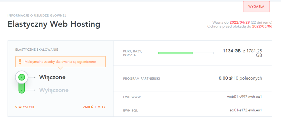Image resolution: width=281 pixels, height=123 pixels.
Task: Click the sql01-s172.ewh.eu1 server name
Action: pyautogui.click(x=246, y=110)
